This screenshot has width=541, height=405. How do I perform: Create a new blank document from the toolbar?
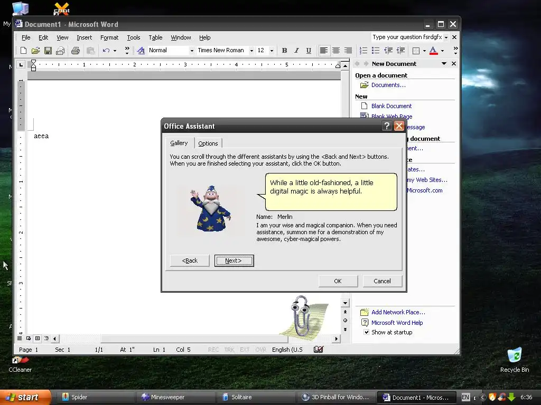click(23, 51)
